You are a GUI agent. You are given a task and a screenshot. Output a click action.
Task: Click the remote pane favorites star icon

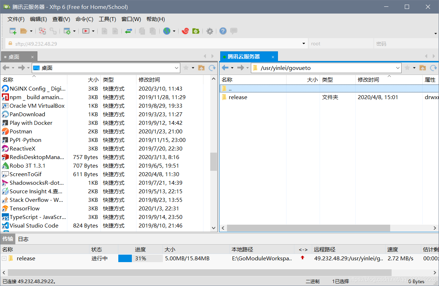407,68
